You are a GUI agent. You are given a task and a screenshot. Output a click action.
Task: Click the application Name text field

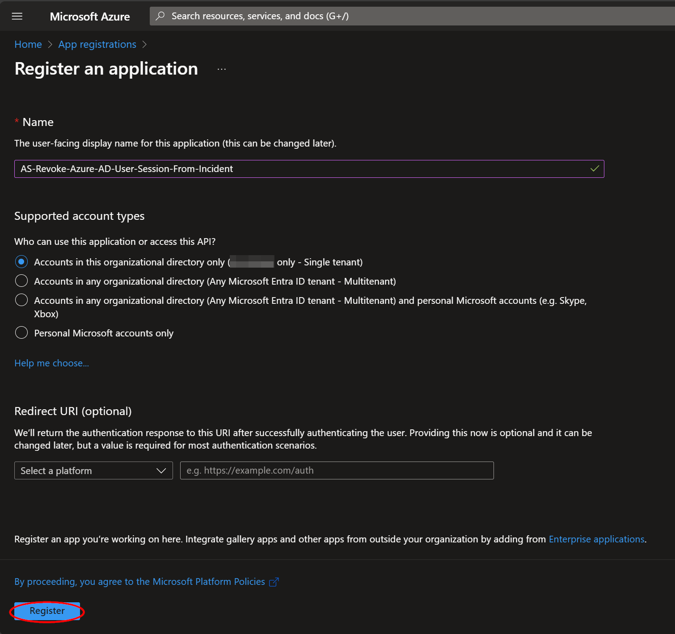(309, 169)
